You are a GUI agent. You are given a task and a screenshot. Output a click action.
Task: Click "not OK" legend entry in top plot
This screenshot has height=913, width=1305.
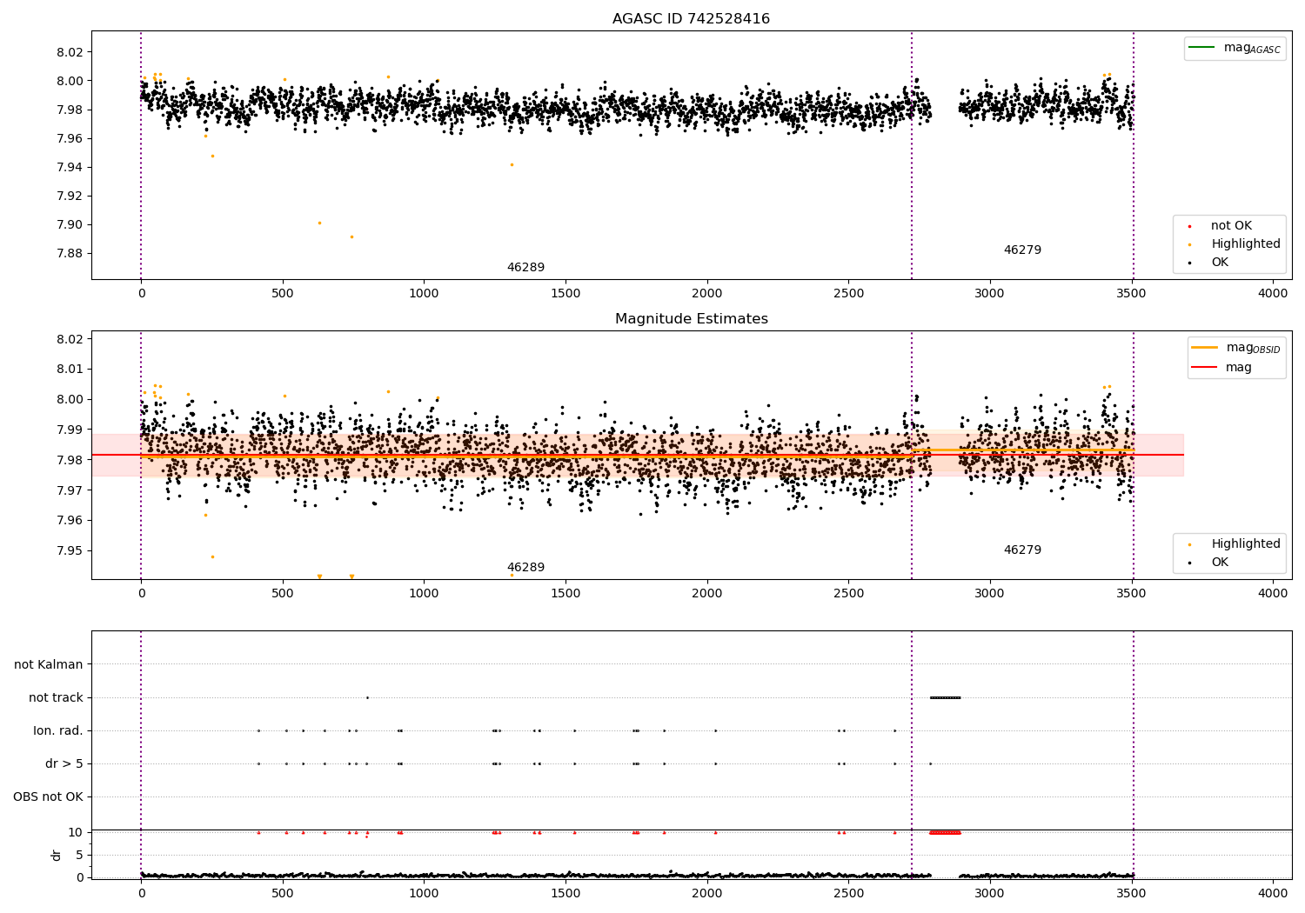pyautogui.click(x=1231, y=225)
